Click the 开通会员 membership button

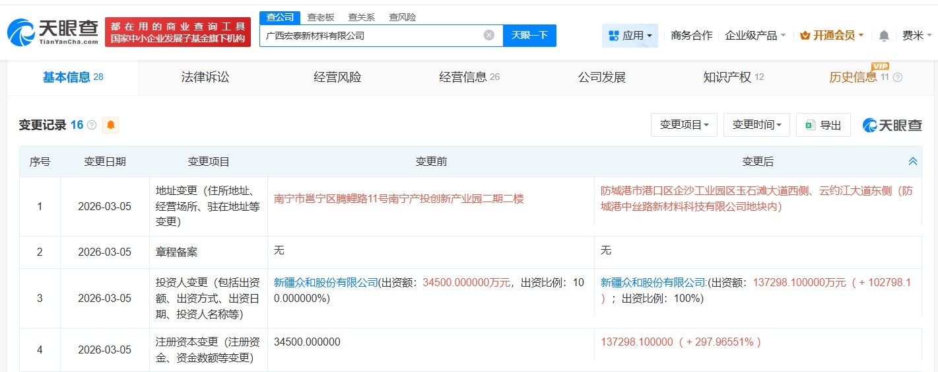pos(832,36)
